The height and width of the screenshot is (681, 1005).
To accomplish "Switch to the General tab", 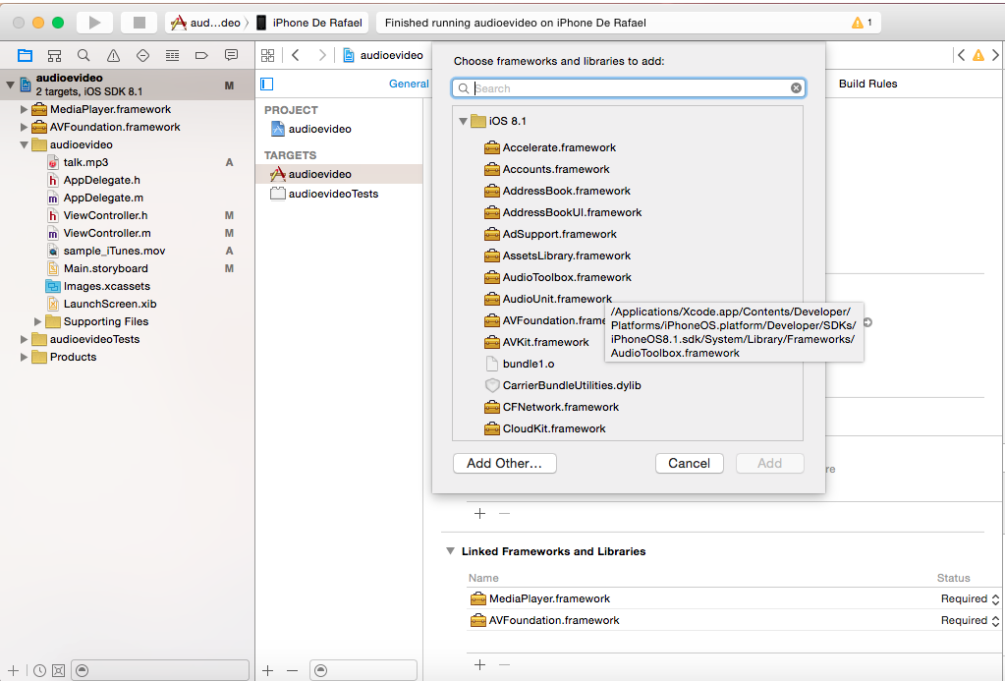I will pyautogui.click(x=409, y=84).
